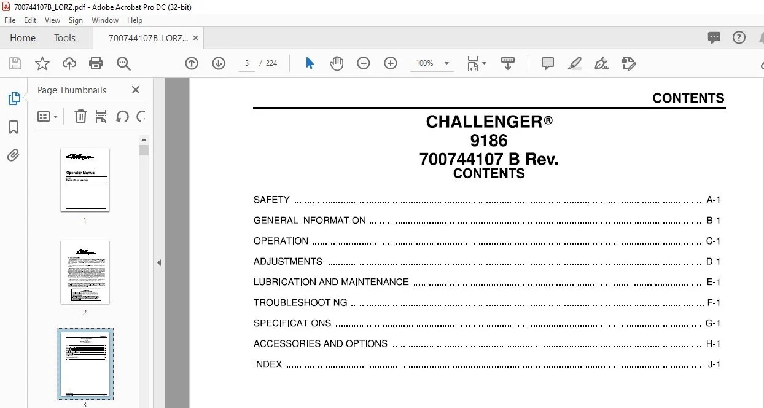Click the OPERATION contents entry
Image resolution: width=764 pixels, height=408 pixels.
486,241
